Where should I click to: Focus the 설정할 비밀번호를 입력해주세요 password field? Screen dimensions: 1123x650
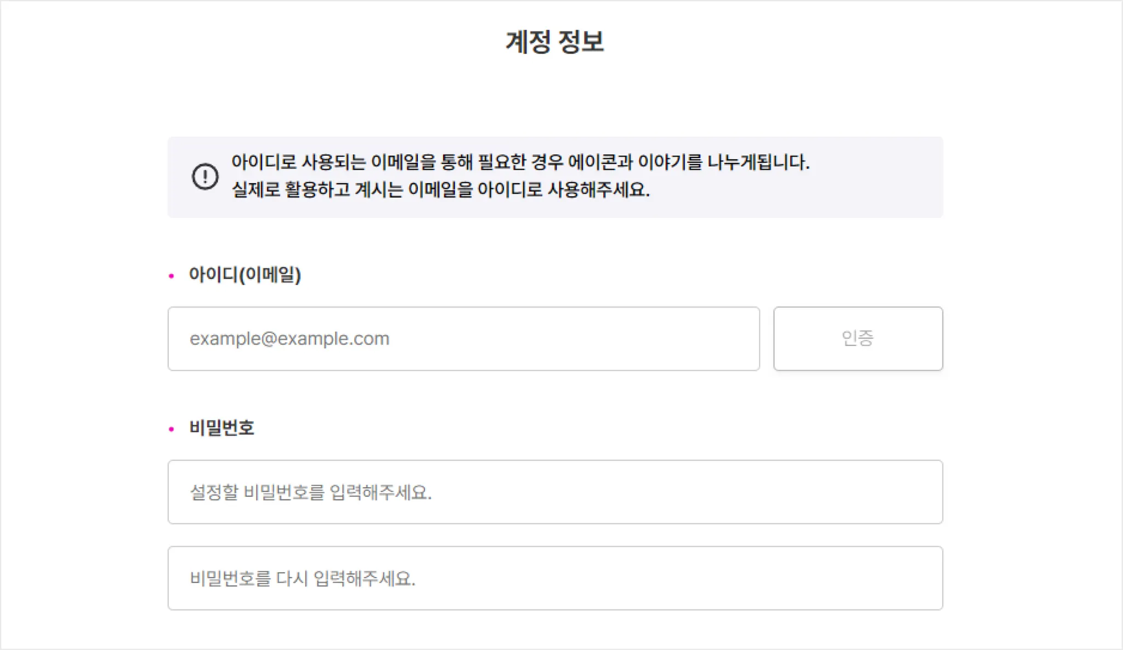coord(555,492)
